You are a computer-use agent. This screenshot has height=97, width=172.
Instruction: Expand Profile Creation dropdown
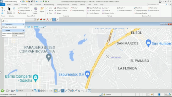[100, 13]
